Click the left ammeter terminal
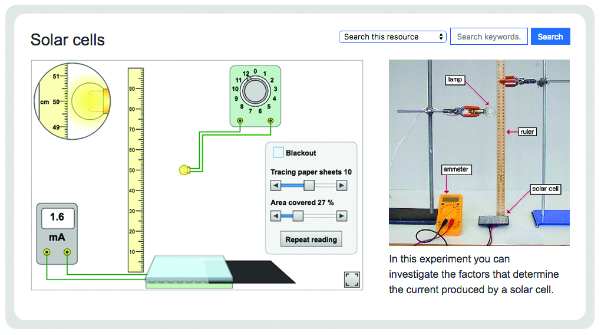 (x=47, y=252)
